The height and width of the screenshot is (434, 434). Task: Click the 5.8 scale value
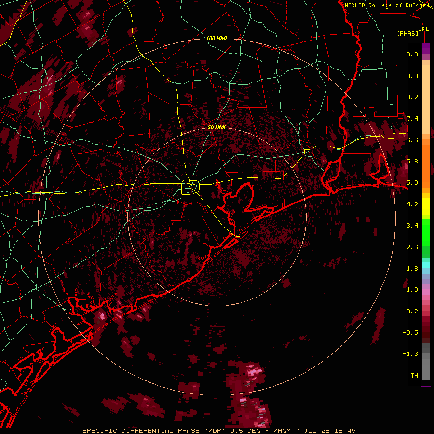point(412,162)
